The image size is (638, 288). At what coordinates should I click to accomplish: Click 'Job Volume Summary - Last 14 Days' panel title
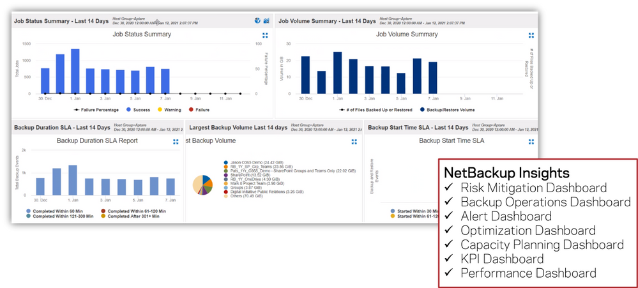coord(327,20)
